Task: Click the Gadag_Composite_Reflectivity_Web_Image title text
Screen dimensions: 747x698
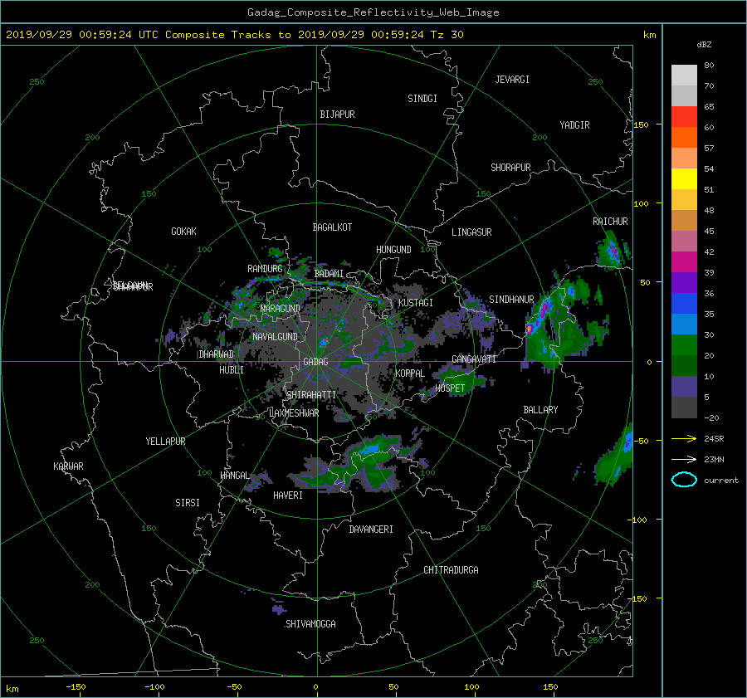Action: (x=373, y=12)
